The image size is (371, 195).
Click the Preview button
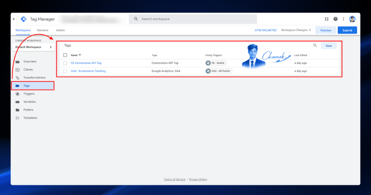click(x=326, y=31)
